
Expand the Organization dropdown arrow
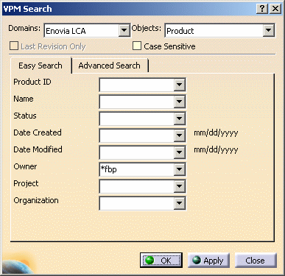click(x=180, y=203)
